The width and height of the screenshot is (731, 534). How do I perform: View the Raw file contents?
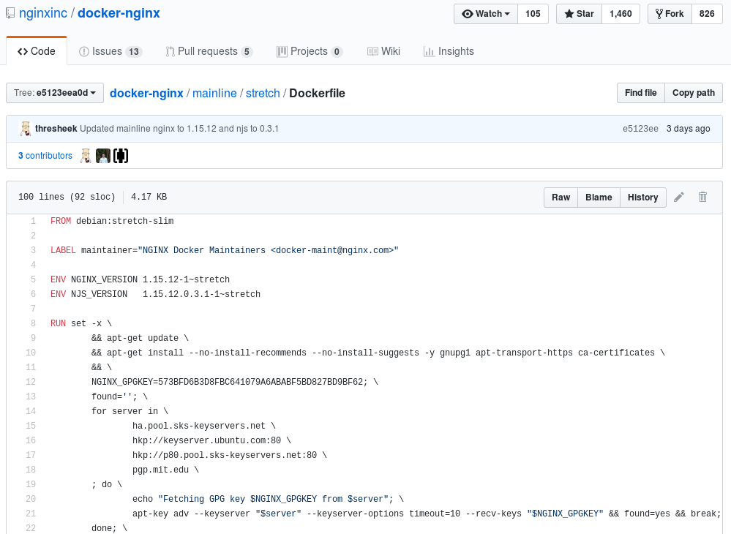tap(561, 198)
